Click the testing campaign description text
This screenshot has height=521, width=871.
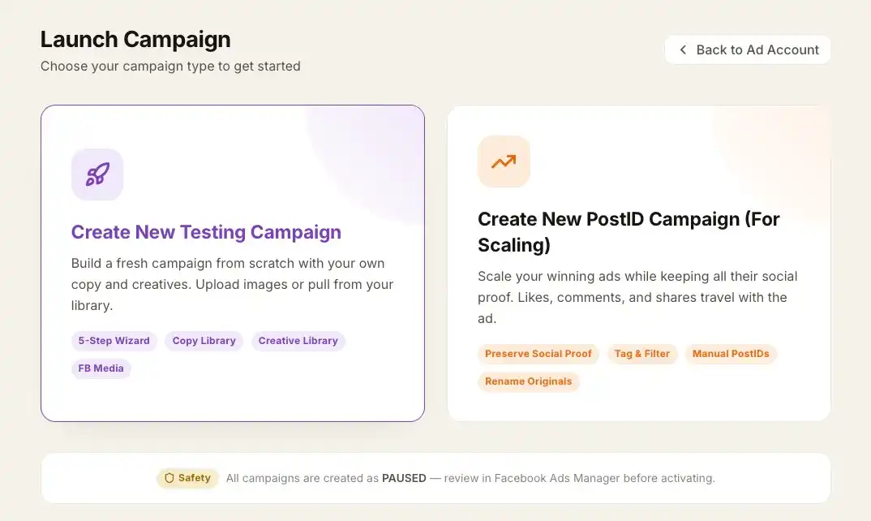click(232, 284)
